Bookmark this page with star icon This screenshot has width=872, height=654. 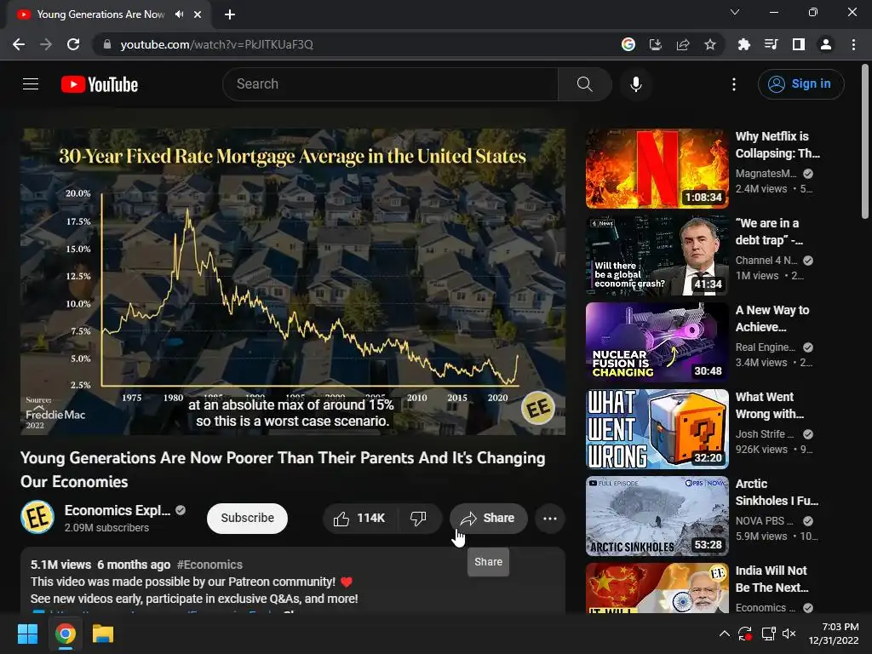710,44
